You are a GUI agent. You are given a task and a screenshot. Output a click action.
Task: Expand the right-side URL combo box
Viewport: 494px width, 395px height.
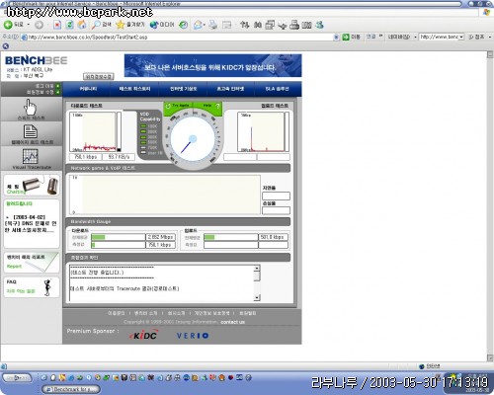point(461,37)
